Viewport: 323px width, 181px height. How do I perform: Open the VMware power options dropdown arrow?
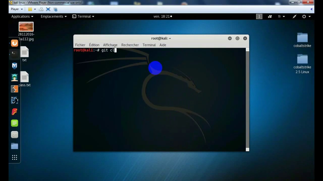pos(35,9)
